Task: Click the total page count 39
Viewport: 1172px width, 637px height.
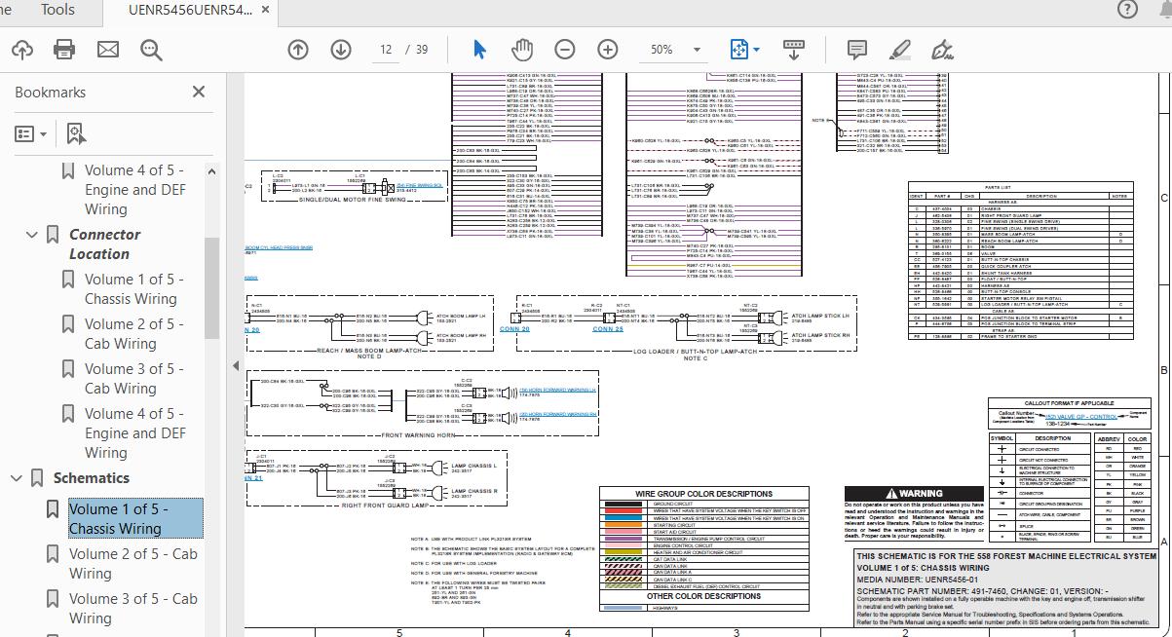Action: point(422,50)
